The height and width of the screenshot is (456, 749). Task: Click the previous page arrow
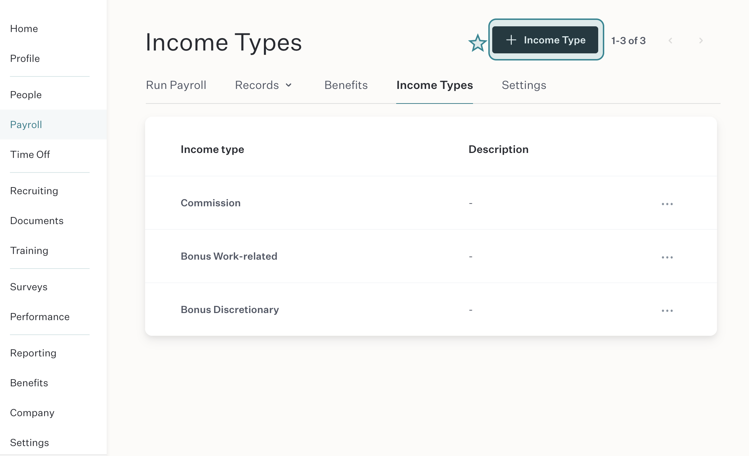[670, 41]
